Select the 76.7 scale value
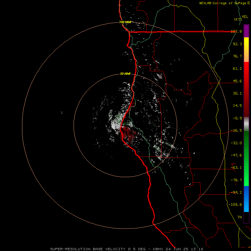 237,56
